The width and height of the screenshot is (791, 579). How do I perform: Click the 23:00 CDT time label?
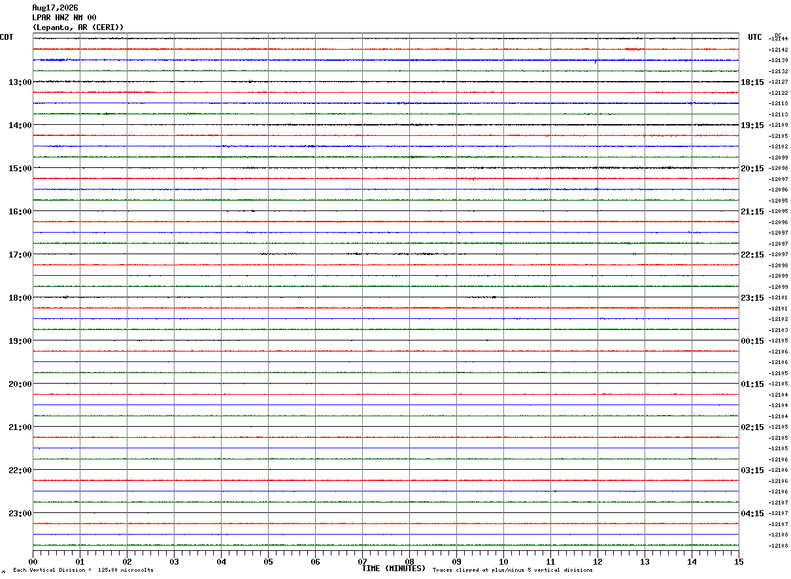(x=20, y=513)
